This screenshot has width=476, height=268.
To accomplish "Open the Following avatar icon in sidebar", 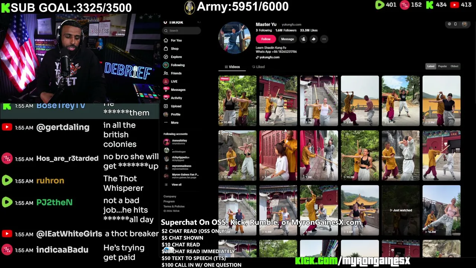I will tap(166, 65).
